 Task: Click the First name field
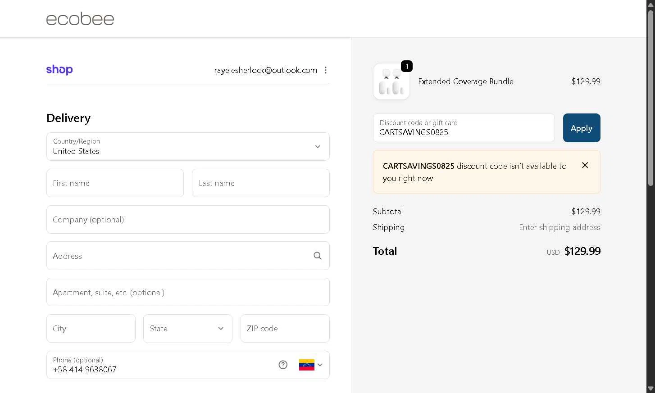tap(115, 183)
